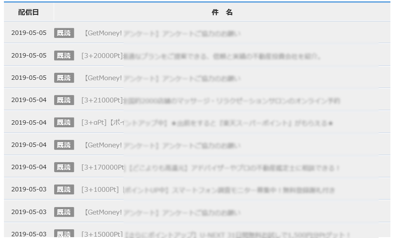Open the [3+αPt] ポイントアップ中 mail

(x=207, y=122)
